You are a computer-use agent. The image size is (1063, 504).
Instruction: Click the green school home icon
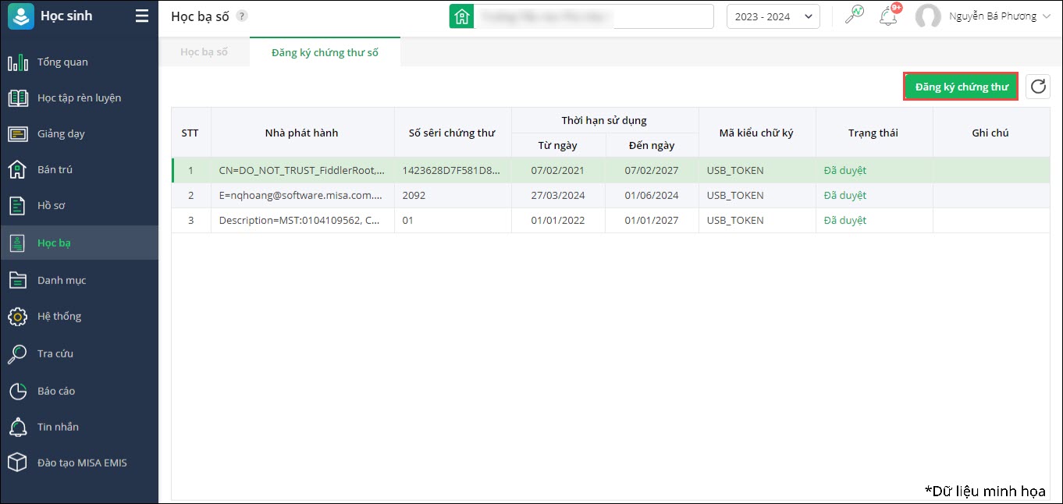(x=461, y=16)
